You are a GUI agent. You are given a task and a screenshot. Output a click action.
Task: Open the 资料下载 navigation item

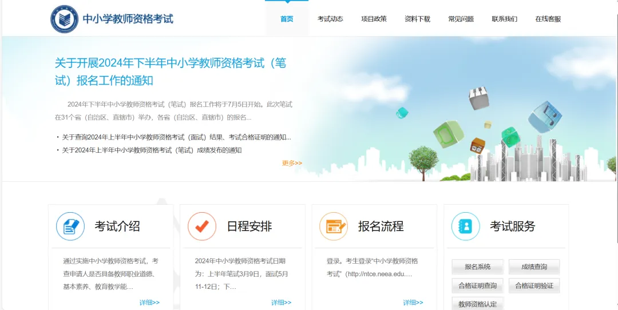(417, 19)
